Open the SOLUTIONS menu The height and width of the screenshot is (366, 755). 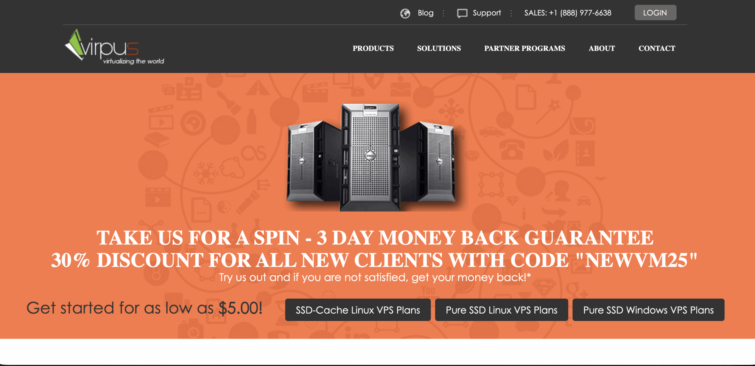coord(439,48)
